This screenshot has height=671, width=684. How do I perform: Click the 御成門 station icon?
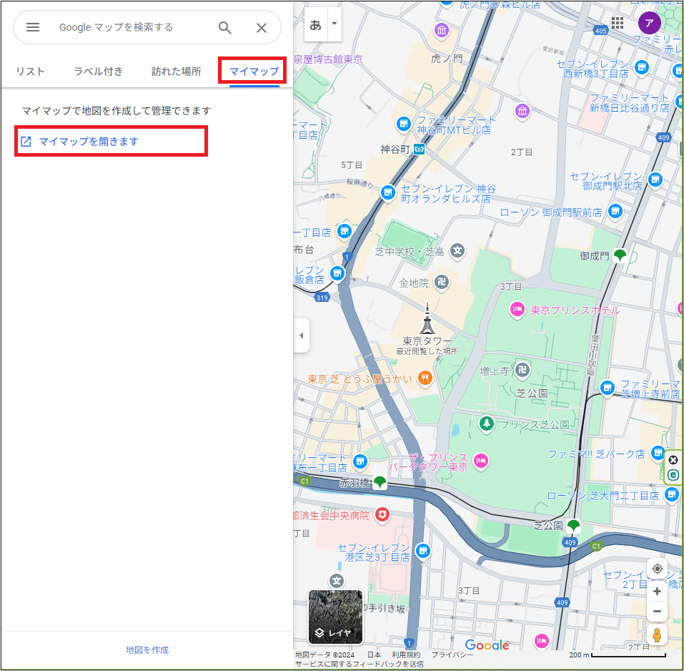point(620,255)
